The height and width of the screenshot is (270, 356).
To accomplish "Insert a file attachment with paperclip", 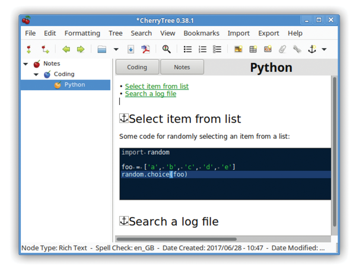I will click(282, 49).
